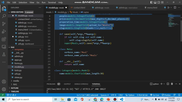The height and width of the screenshot is (102, 182).
Task: Click the Split Editor icon
Action: [175, 8]
